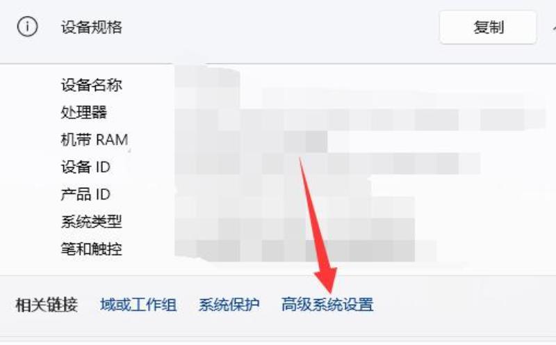Click the blurred 笔和触控 value
The image size is (556, 345).
click(x=305, y=250)
